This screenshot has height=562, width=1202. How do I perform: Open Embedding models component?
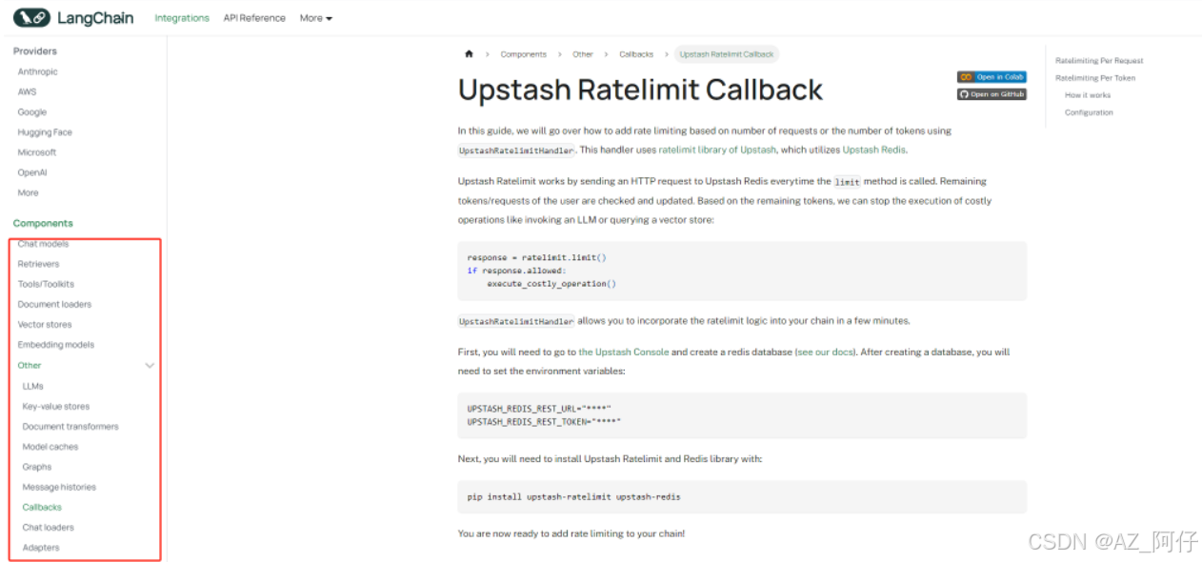[56, 345]
